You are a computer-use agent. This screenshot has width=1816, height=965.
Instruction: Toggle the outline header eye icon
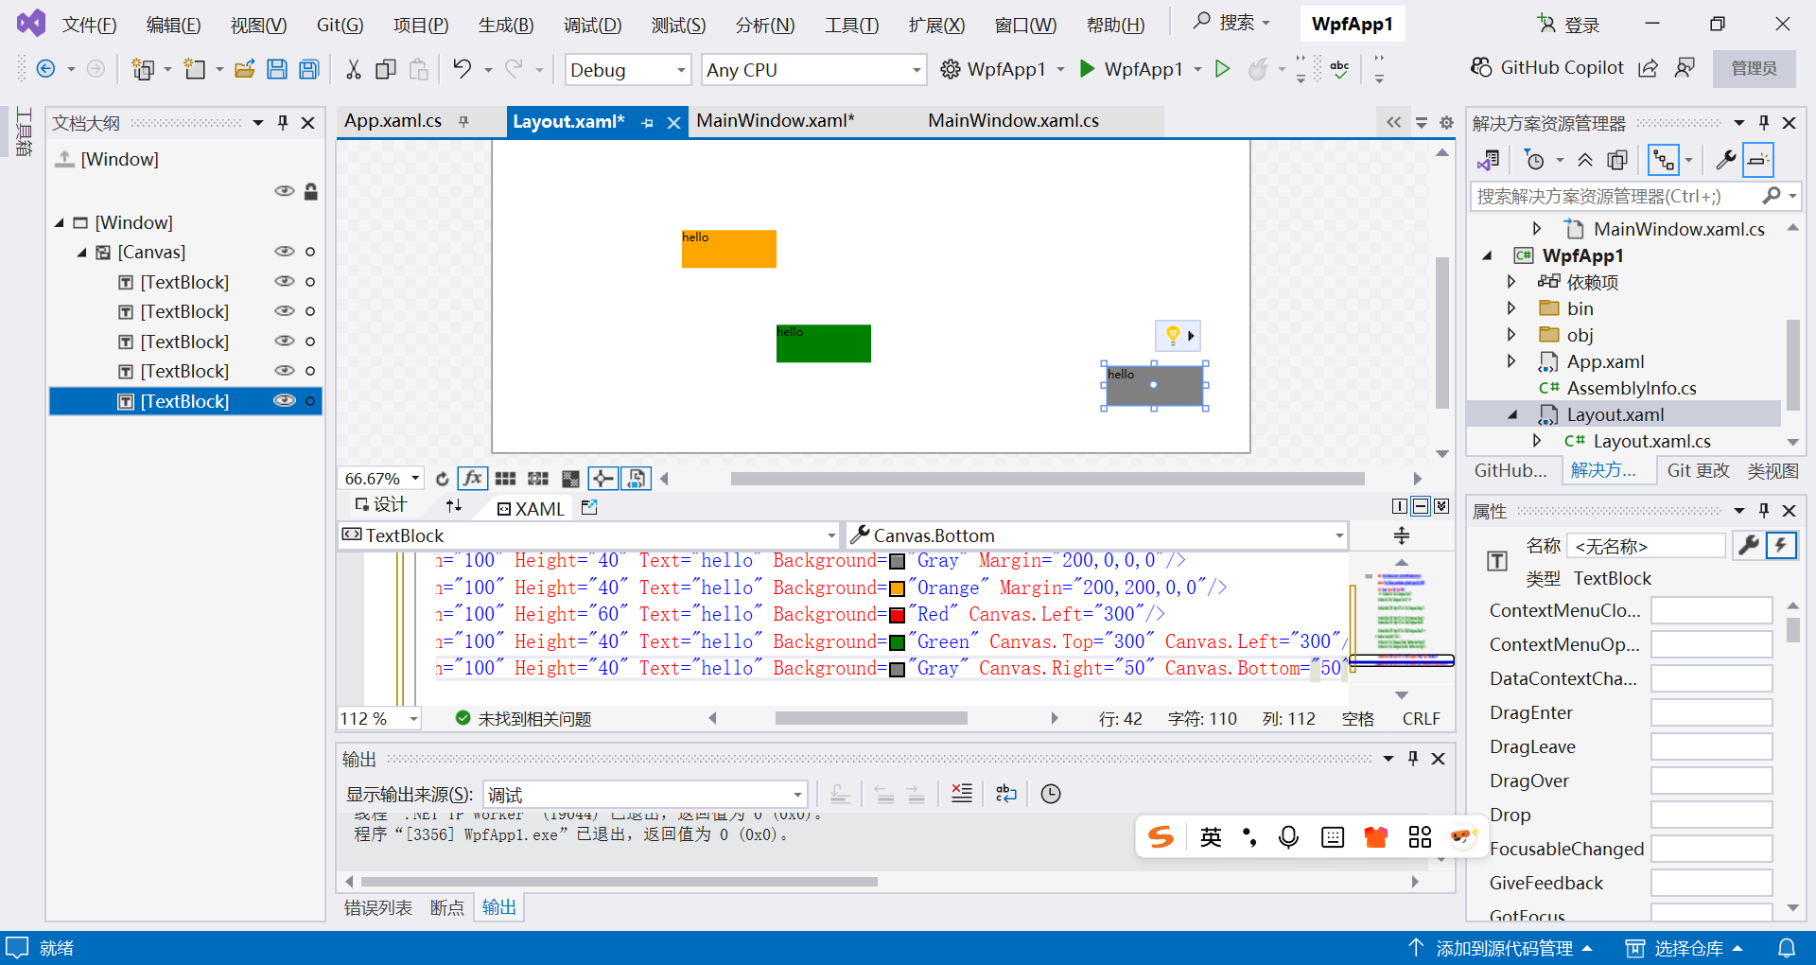click(285, 191)
